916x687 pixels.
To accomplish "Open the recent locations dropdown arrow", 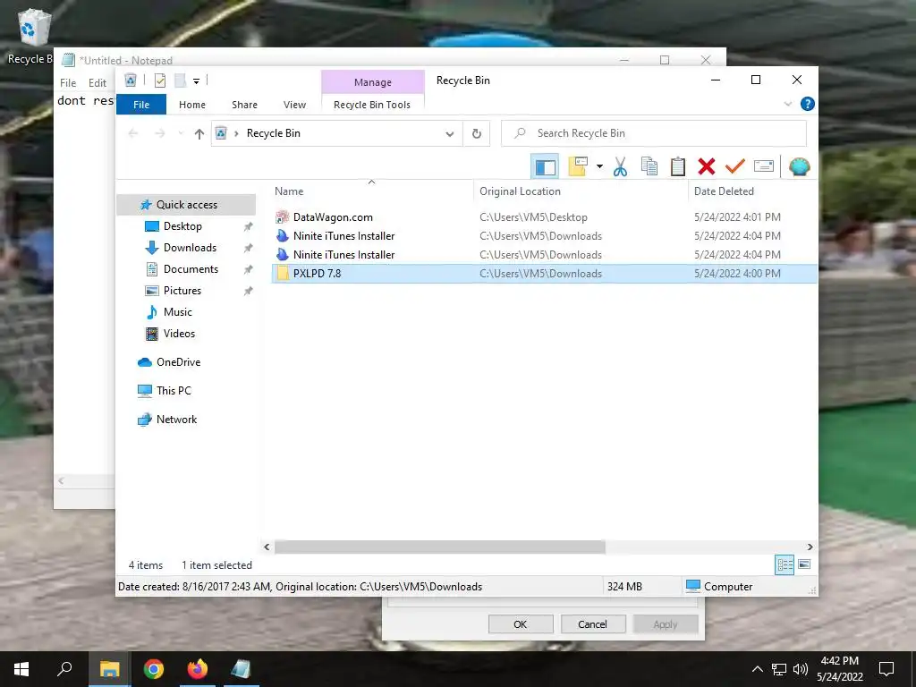I will pyautogui.click(x=181, y=134).
